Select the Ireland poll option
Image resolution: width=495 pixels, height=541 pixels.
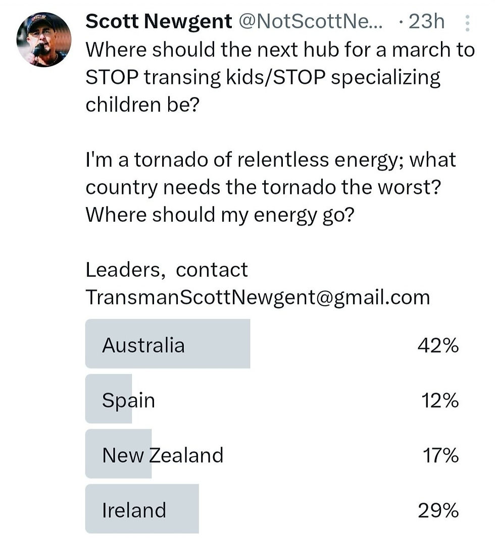pos(272,509)
